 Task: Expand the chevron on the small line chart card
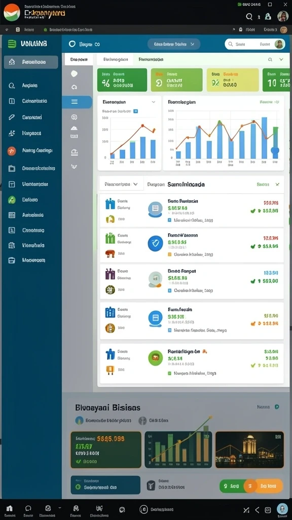click(x=153, y=102)
